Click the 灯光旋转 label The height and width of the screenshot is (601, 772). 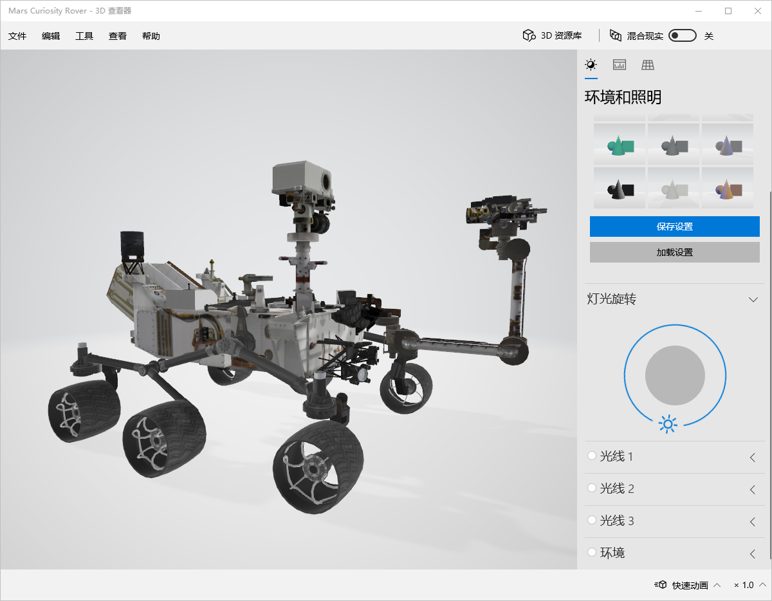tap(611, 299)
